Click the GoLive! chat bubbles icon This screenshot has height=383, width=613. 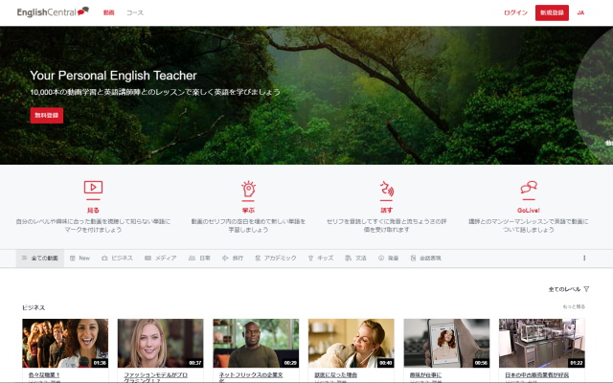pos(529,188)
